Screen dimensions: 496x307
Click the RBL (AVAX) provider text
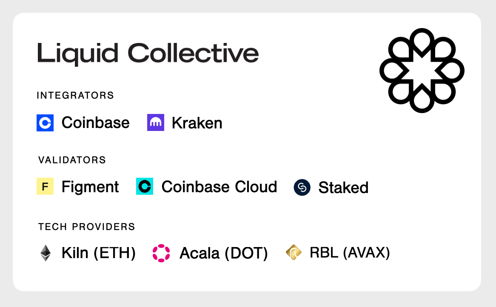(x=350, y=253)
